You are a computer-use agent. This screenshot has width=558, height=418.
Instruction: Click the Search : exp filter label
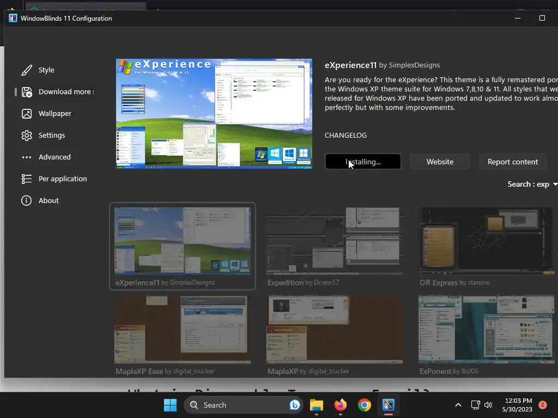(x=528, y=184)
